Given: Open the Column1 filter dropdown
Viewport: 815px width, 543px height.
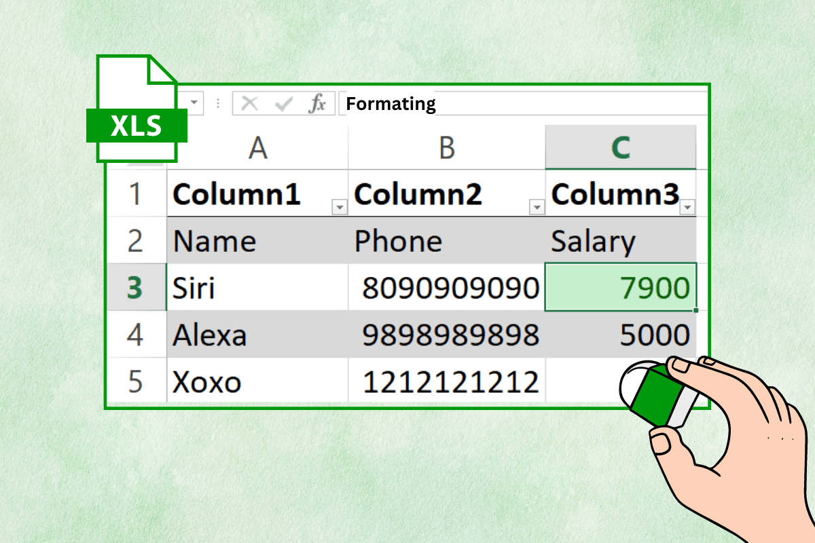Looking at the screenshot, I should tap(339, 207).
